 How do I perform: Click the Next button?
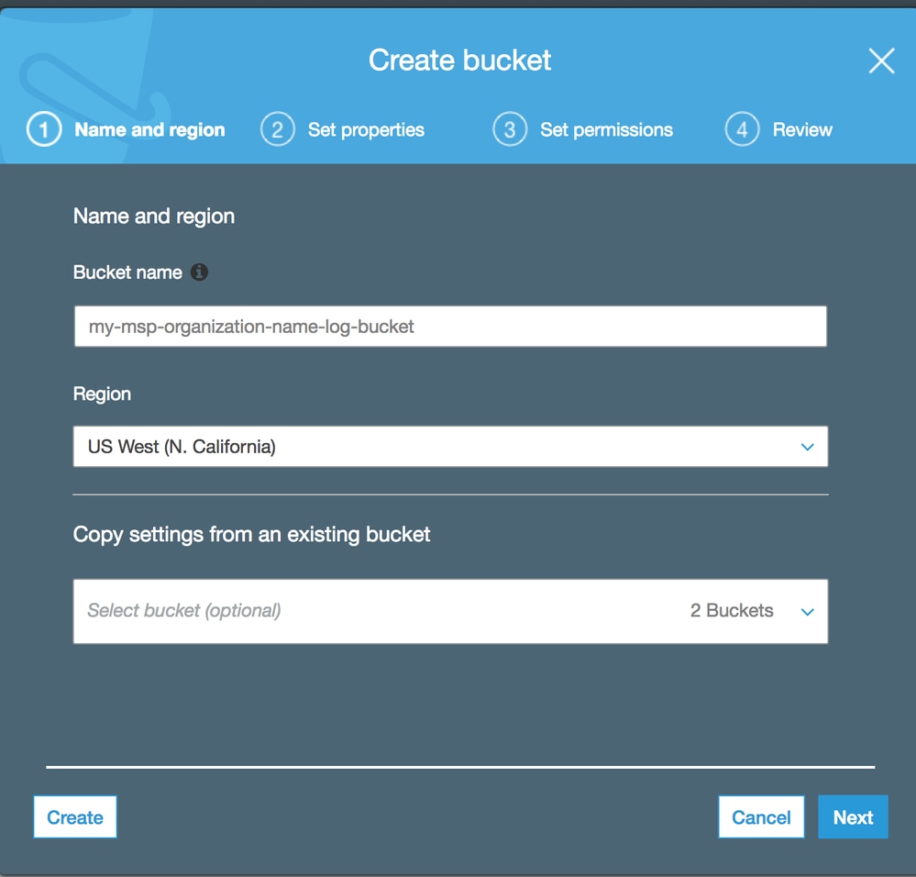tap(853, 816)
